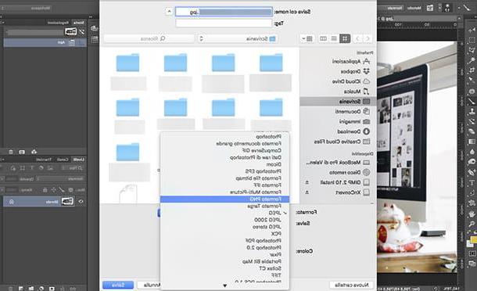The height and width of the screenshot is (291, 477).
Task: Toggle lock transparent pixels in Layers panel
Action: 70,190
